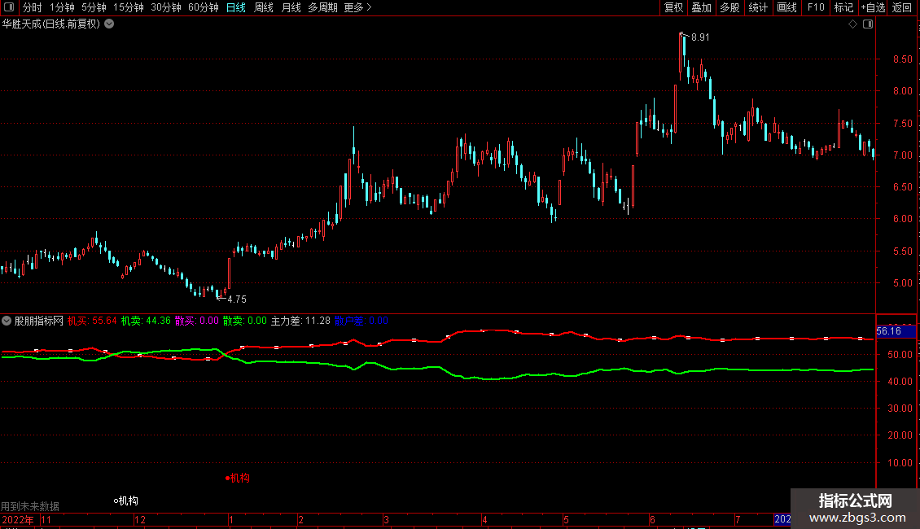The image size is (920, 529).
Task: Activate the 画线 drawing tool
Action: pos(786,7)
